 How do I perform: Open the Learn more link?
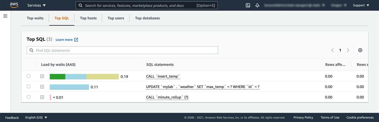coord(64,40)
